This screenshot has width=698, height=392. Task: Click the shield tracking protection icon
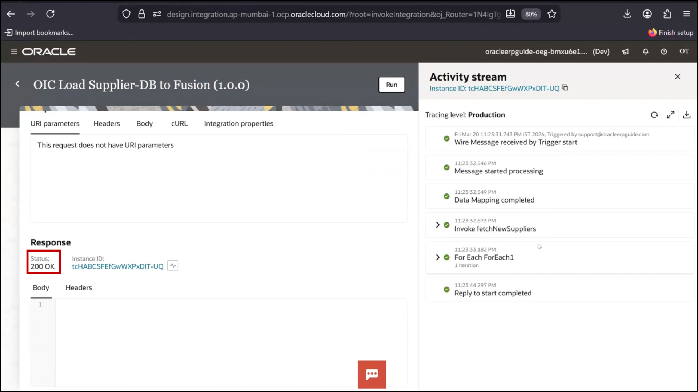[126, 14]
